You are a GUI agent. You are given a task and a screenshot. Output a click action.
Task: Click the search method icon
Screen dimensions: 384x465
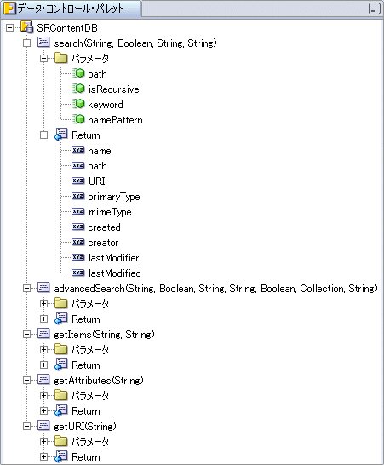(43, 43)
